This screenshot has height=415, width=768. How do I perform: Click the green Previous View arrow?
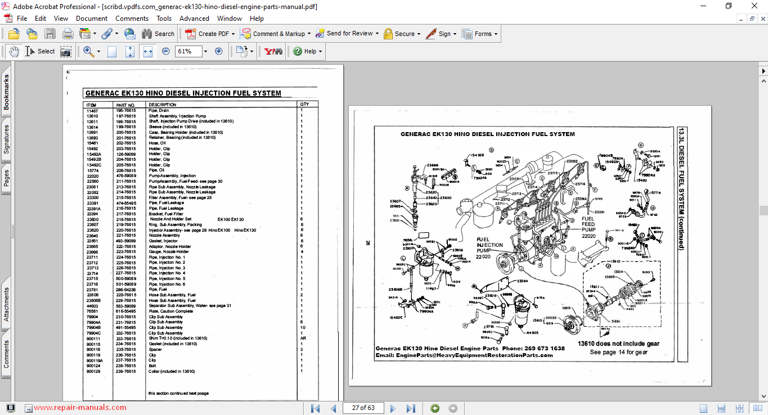point(435,408)
